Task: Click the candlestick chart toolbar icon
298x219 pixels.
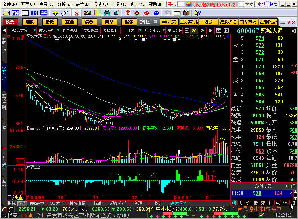Action: [25, 13]
